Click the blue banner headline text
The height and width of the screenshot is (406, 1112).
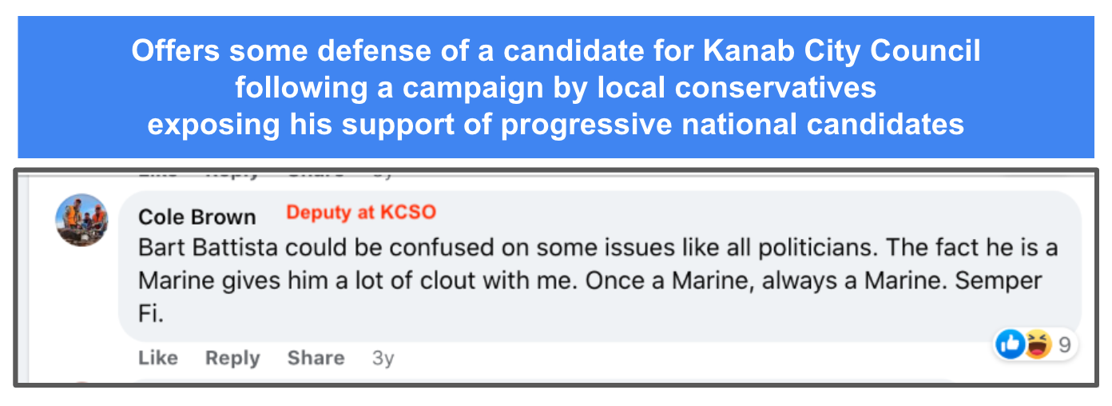[x=555, y=88]
